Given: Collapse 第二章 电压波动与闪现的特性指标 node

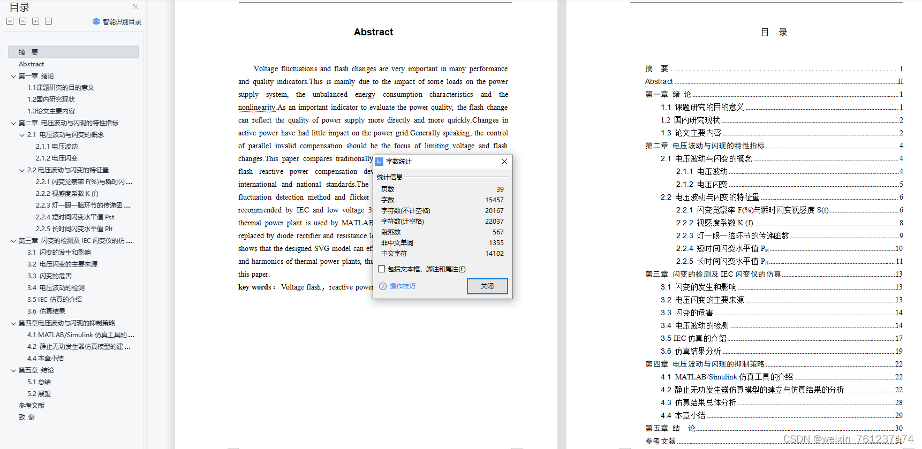Looking at the screenshot, I should (13, 123).
